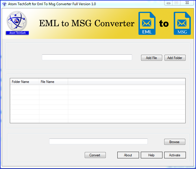Sort by Folder Name column header
Screen dimensions: 196x169
point(25,82)
